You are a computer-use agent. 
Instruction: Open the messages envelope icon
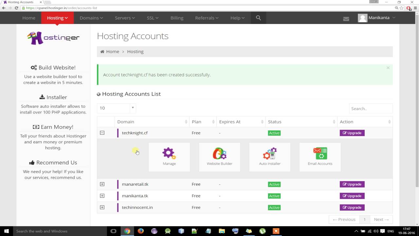point(346,19)
